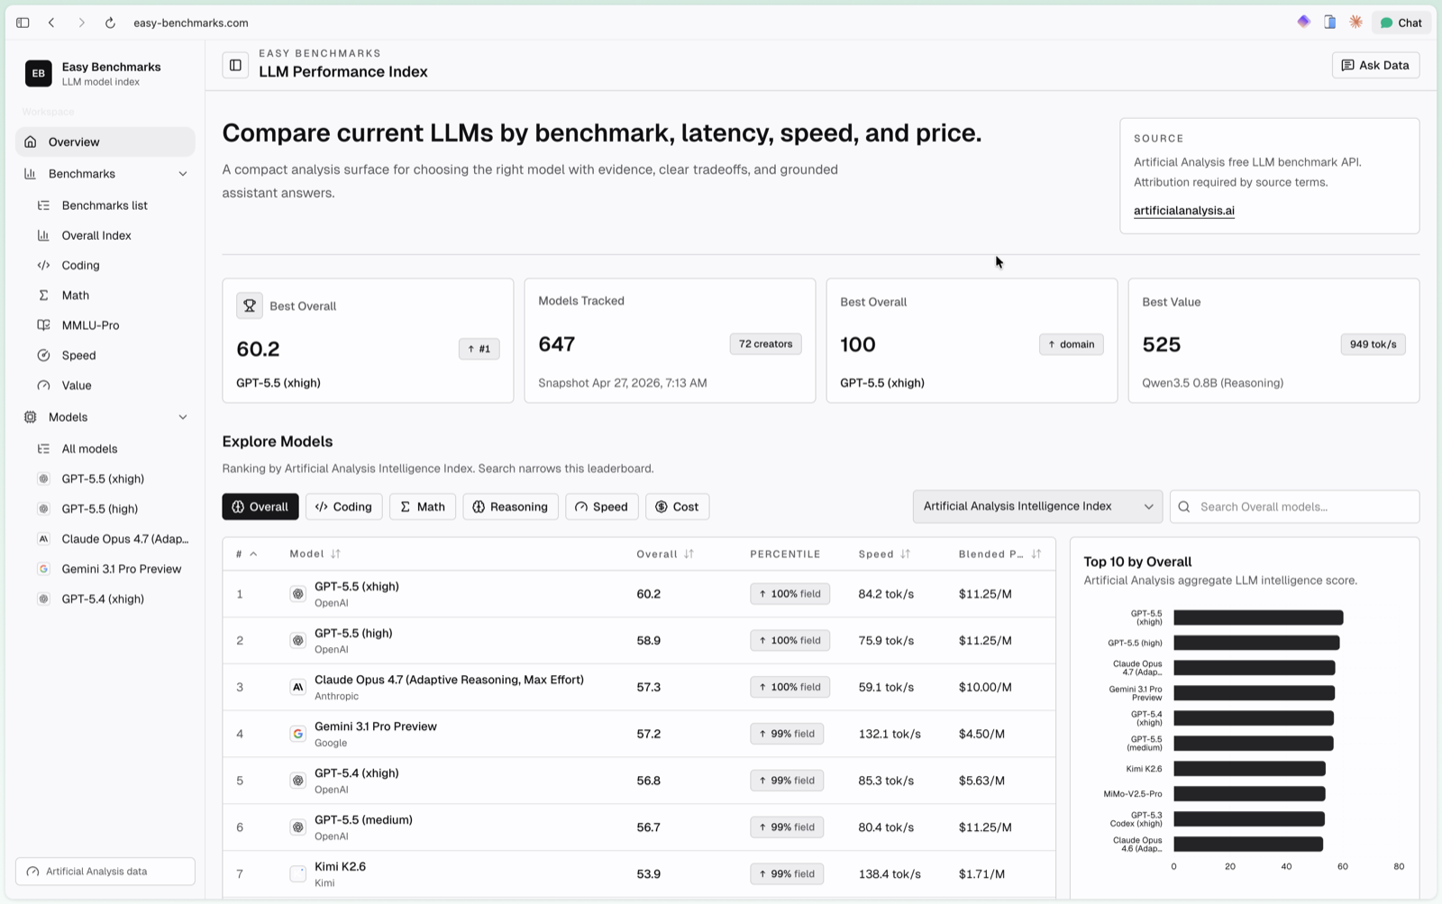Select the Reasoning tab
Screen dimensions: 1442x904
coord(510,507)
